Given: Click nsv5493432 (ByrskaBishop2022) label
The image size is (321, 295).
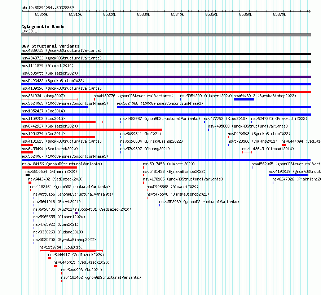Looking at the screenshot, I should pyautogui.click(x=53, y=81).
